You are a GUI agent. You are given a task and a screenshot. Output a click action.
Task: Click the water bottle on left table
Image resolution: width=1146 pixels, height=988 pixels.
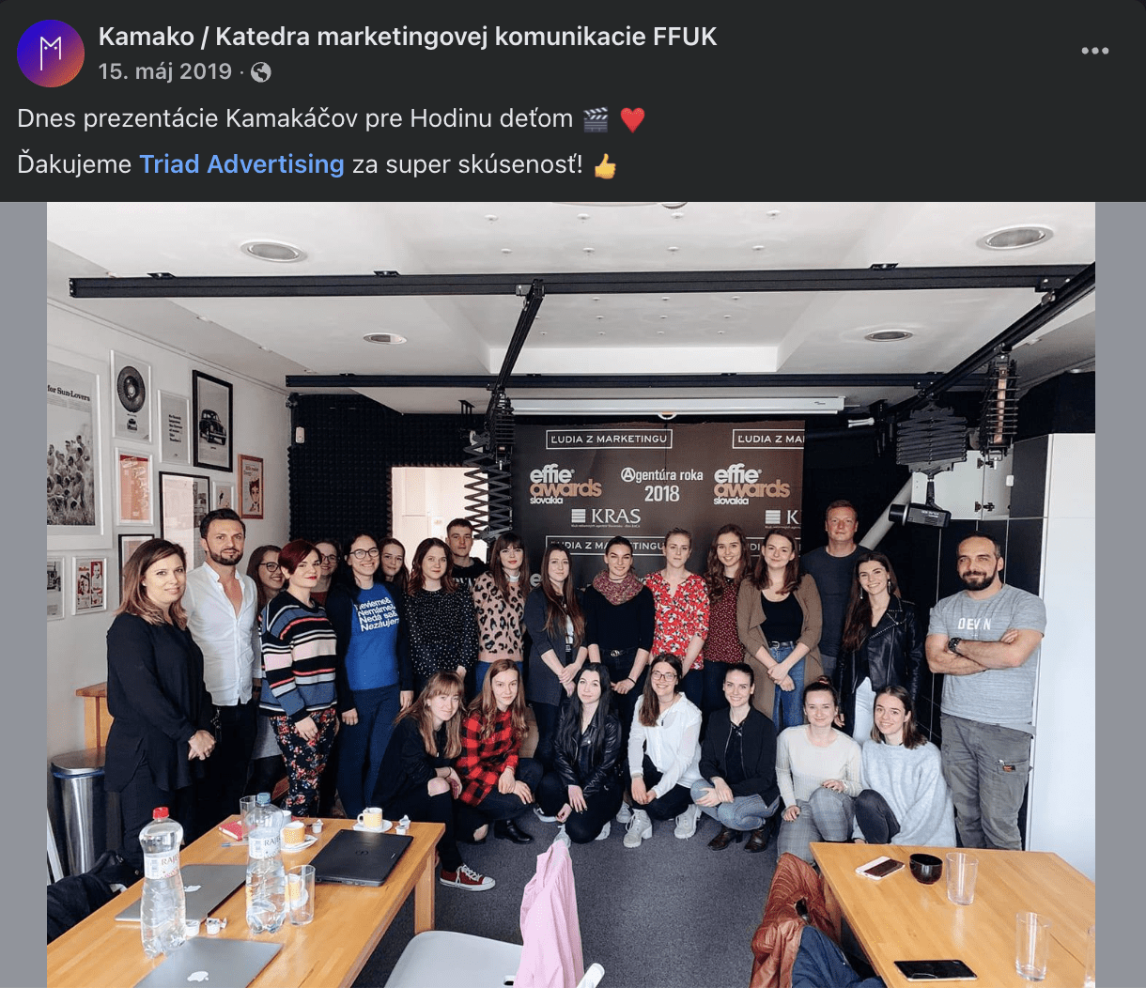[162, 882]
